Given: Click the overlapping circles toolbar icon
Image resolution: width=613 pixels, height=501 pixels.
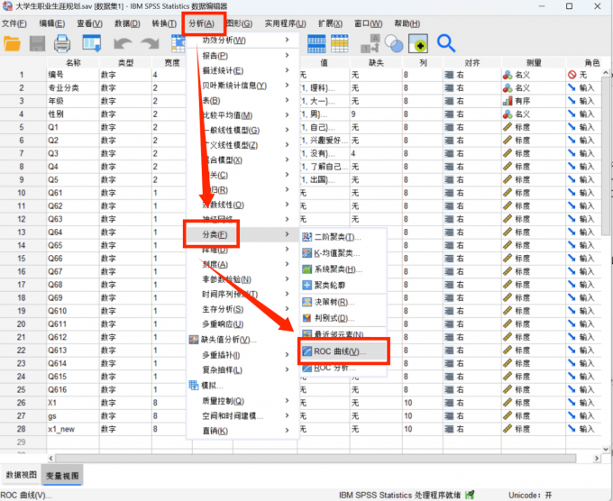Looking at the screenshot, I should click(x=394, y=43).
